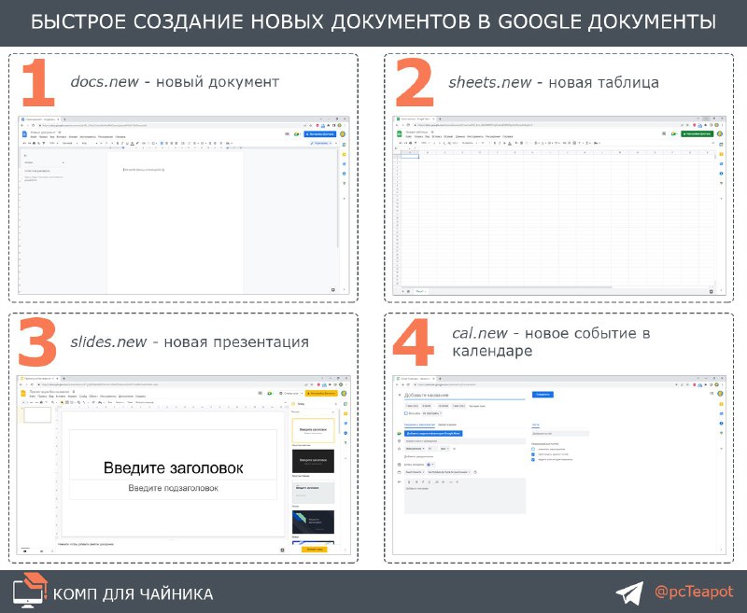Screen dimensions: 747x613
Task: Click Explore icon at bottom of Docs window
Action: 333,289
